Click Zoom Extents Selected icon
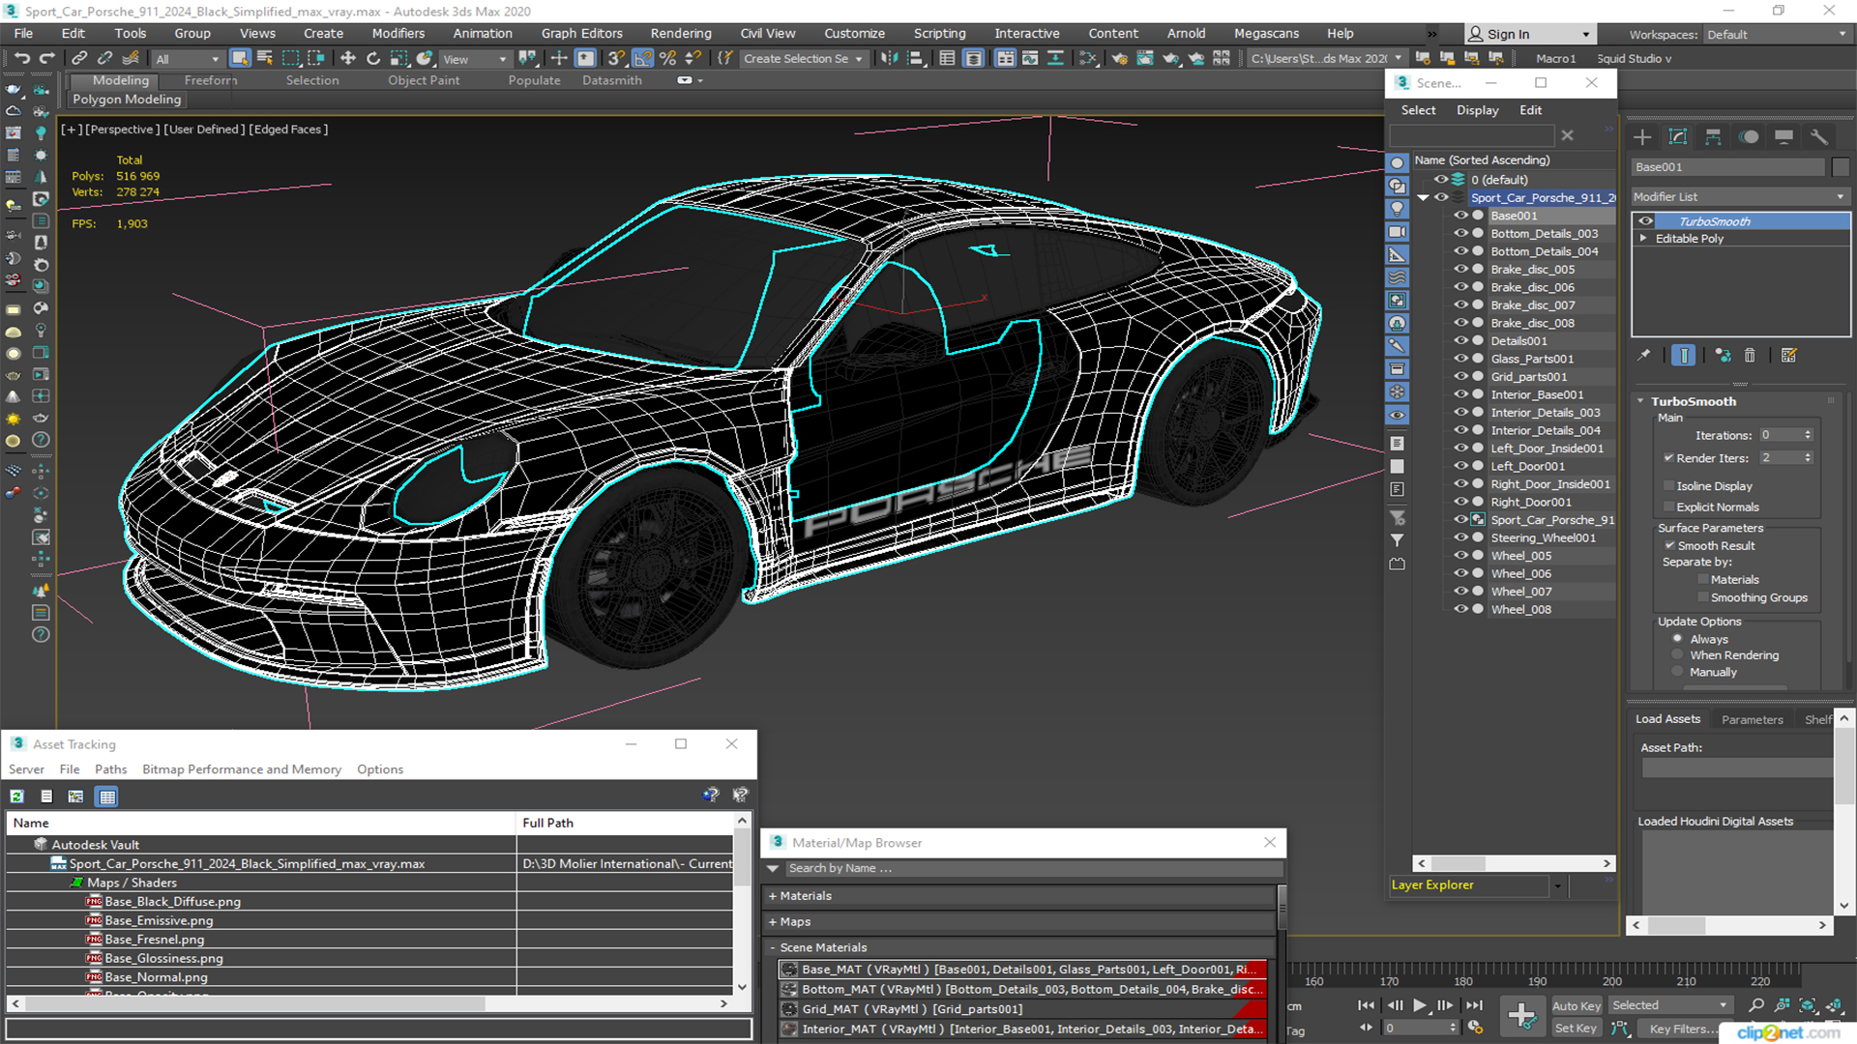1857x1044 pixels. tap(1807, 1006)
